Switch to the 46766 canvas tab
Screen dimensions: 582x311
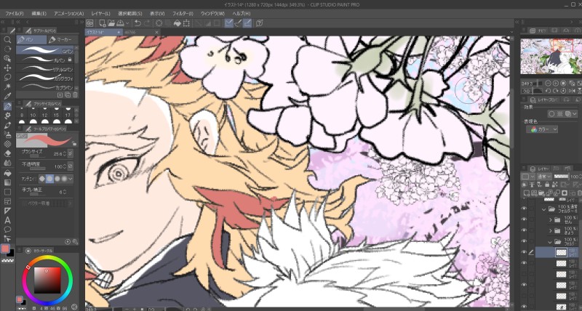click(x=141, y=33)
